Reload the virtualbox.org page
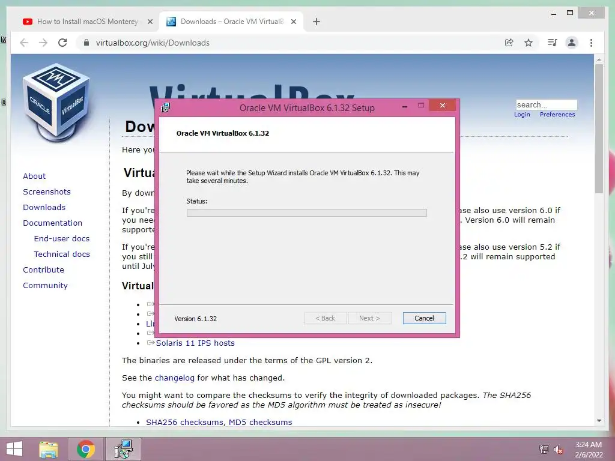The height and width of the screenshot is (461, 615). (x=62, y=43)
